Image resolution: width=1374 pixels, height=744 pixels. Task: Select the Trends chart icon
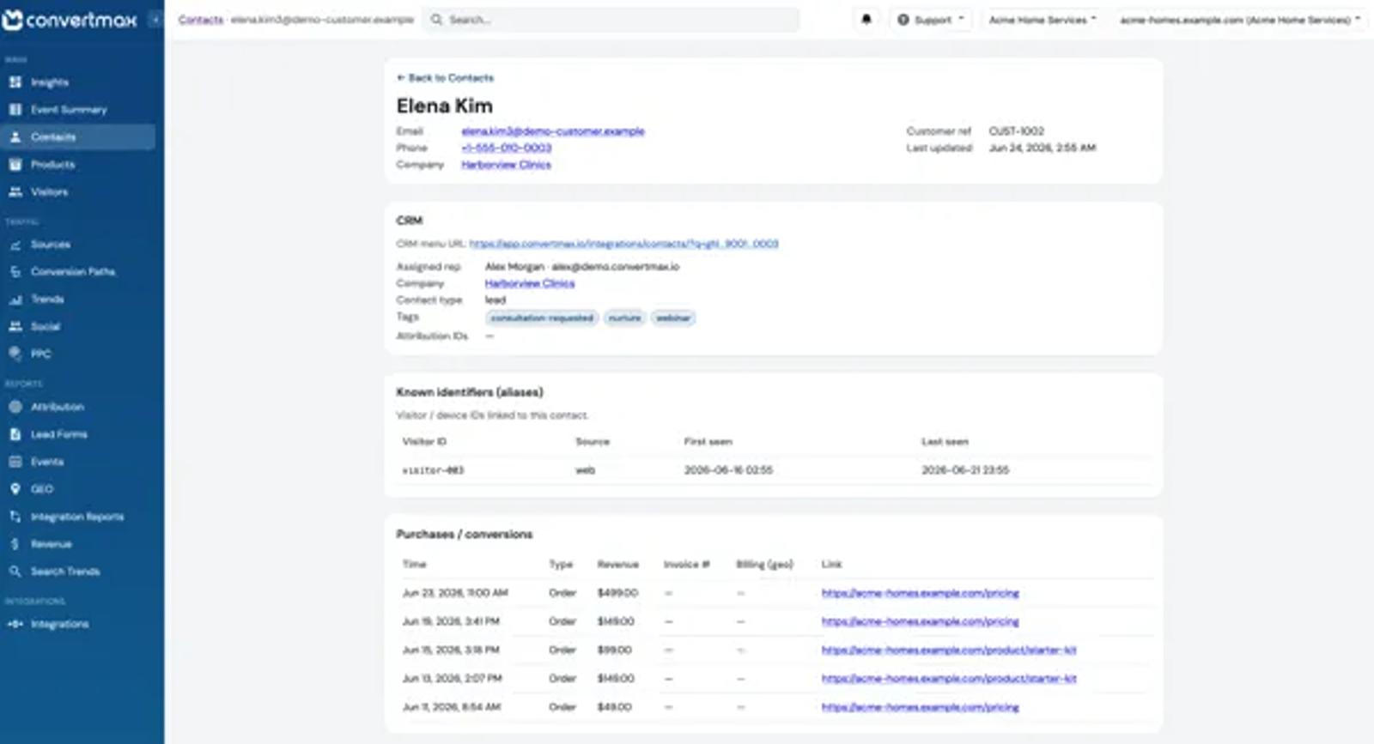(15, 299)
